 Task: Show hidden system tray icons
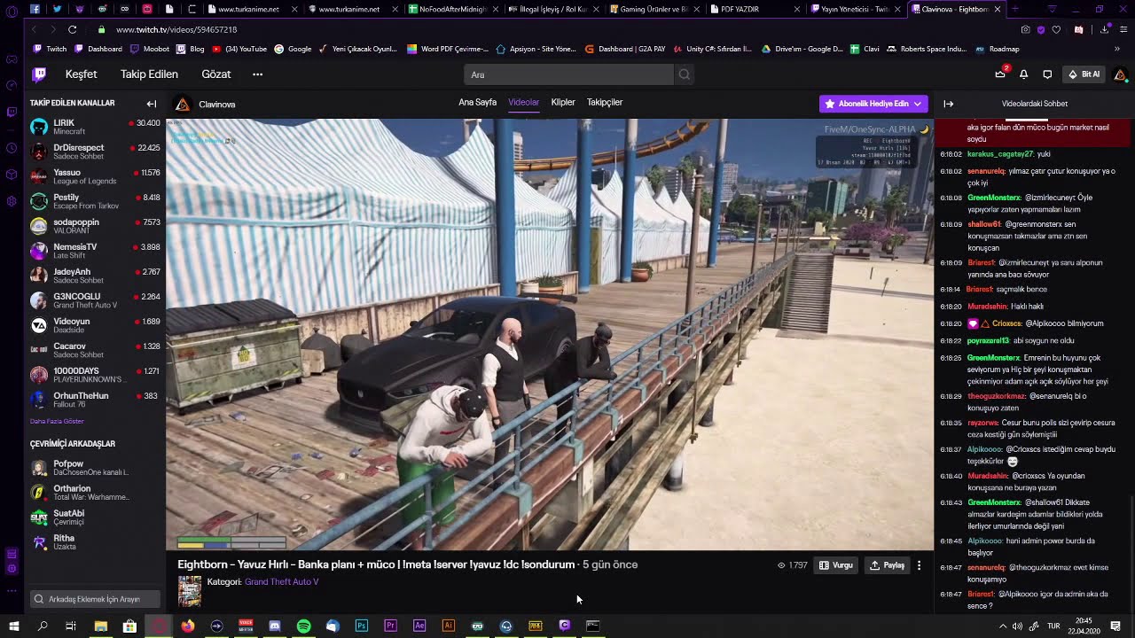tap(1003, 626)
